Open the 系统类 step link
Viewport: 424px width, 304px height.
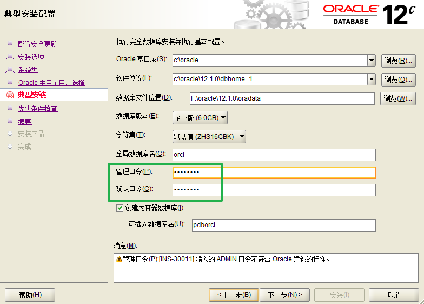(28, 70)
